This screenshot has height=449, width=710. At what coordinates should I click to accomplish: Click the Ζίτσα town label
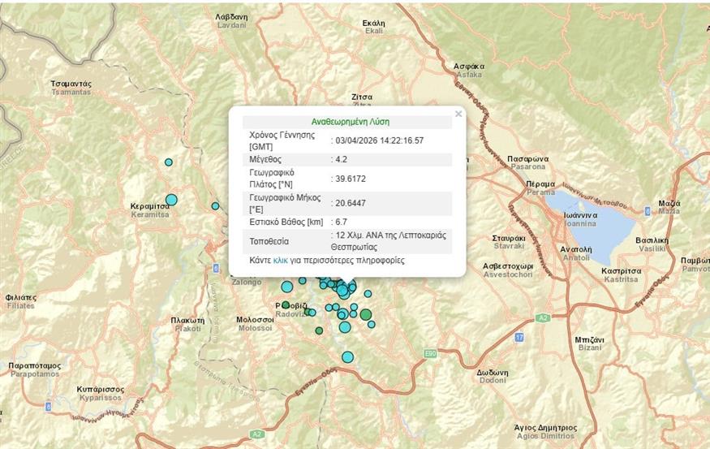[362, 97]
